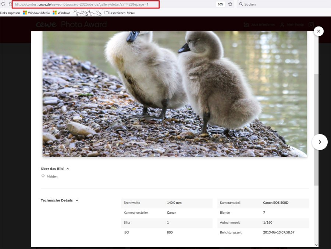Collapse the Über das Bild section
This screenshot has height=249, width=331.
click(x=68, y=169)
